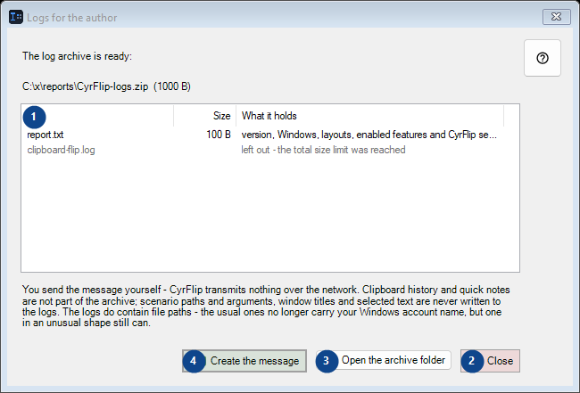Open the archive folder
580x393 pixels.
(x=384, y=360)
